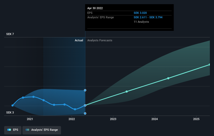Click the 2023 x-axis label
The height and width of the screenshot is (136, 214).
(x=113, y=119)
